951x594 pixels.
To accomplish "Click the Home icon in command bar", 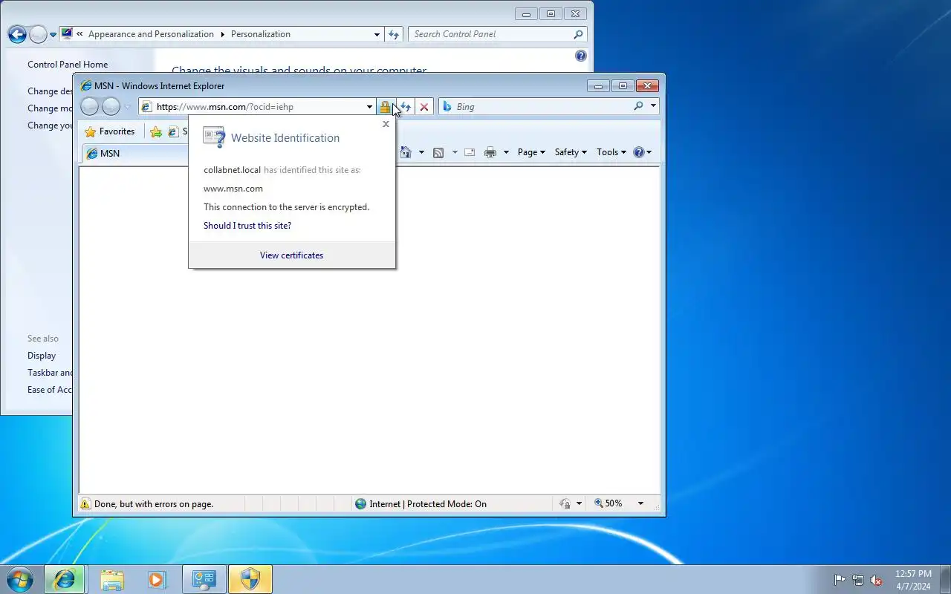I will pos(406,152).
